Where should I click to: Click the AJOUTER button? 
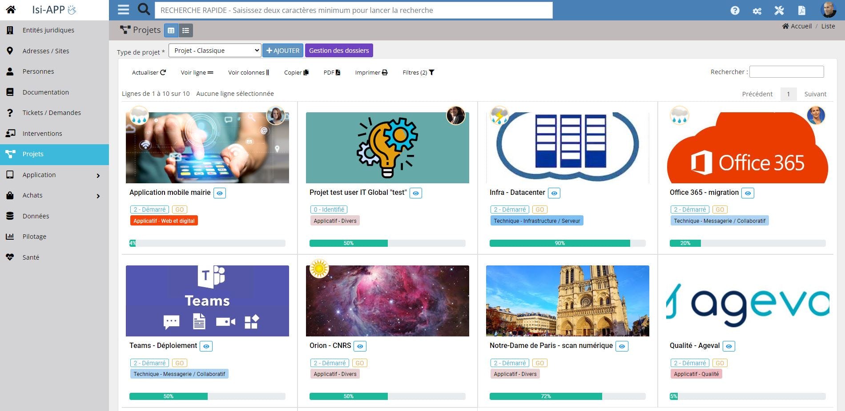283,50
